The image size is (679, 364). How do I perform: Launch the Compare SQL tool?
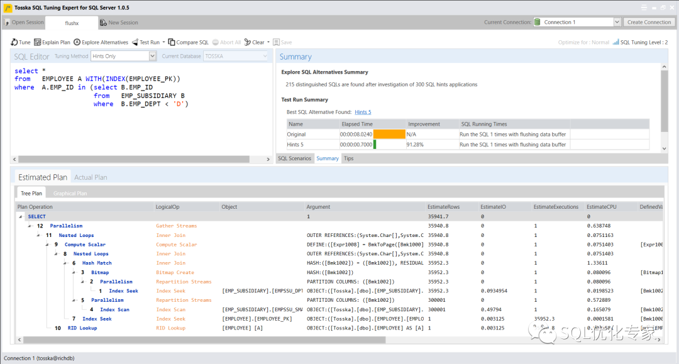pyautogui.click(x=173, y=42)
